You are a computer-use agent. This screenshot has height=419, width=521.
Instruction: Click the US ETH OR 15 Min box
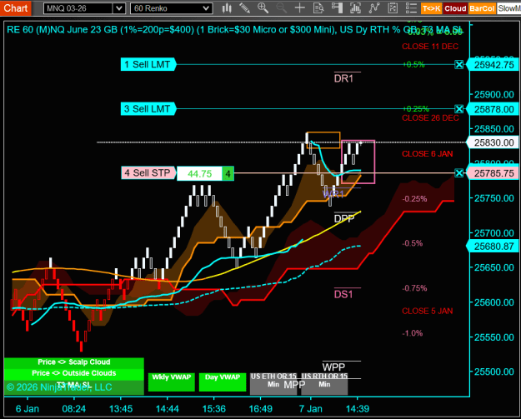273,384
